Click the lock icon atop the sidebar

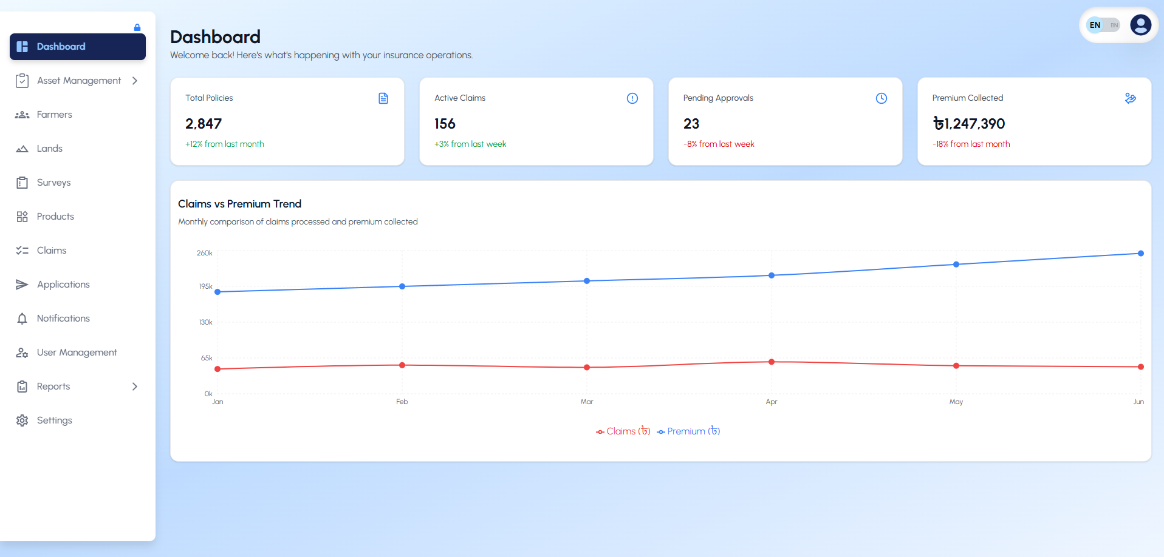(x=137, y=27)
